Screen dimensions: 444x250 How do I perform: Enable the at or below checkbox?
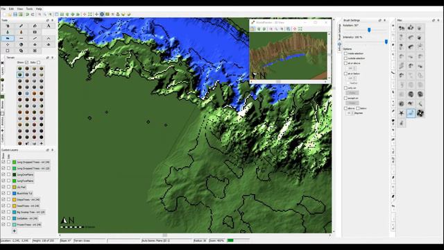(345, 74)
